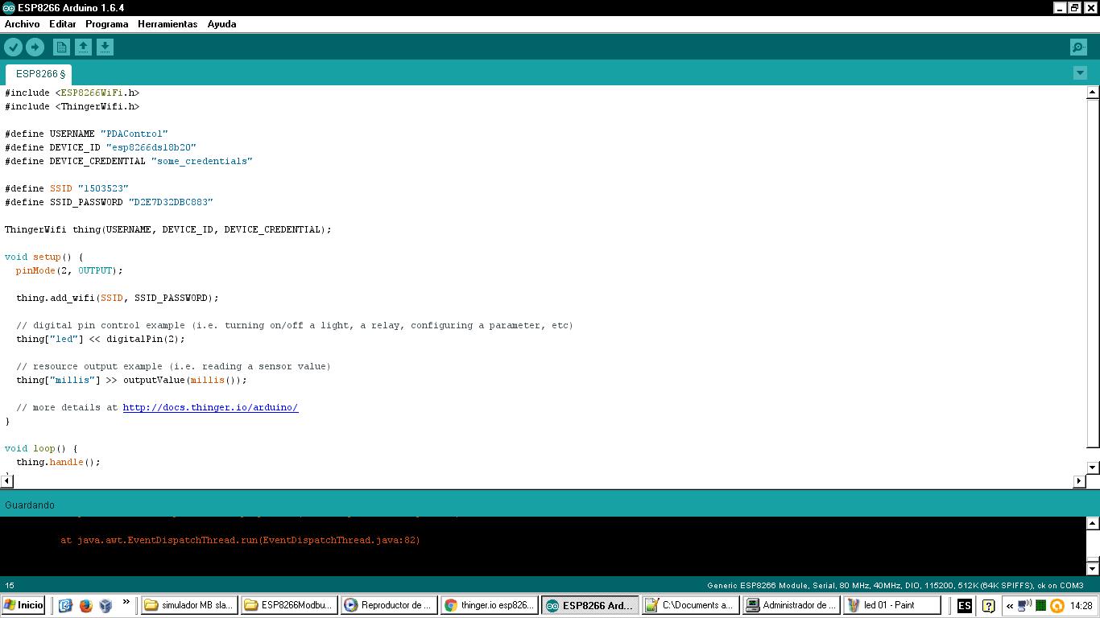Click the Verify sketch checkmark button

coord(14,47)
